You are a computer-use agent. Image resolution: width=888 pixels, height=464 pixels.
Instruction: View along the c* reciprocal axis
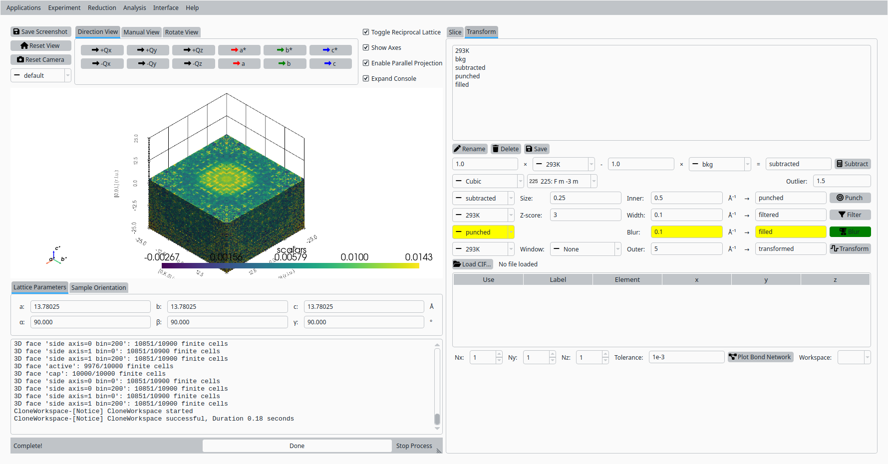coord(330,50)
